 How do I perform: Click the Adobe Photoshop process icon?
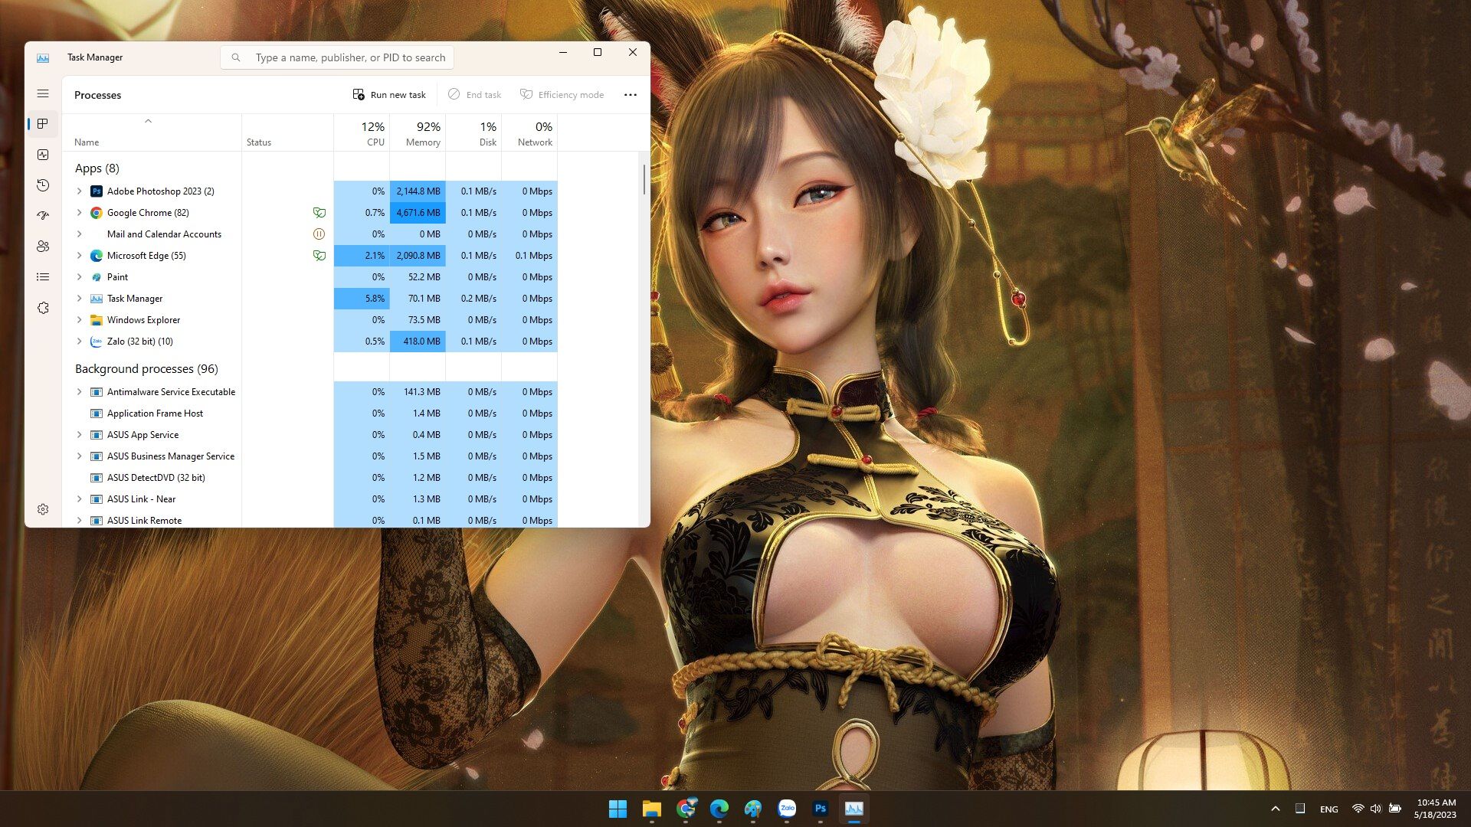pos(97,191)
